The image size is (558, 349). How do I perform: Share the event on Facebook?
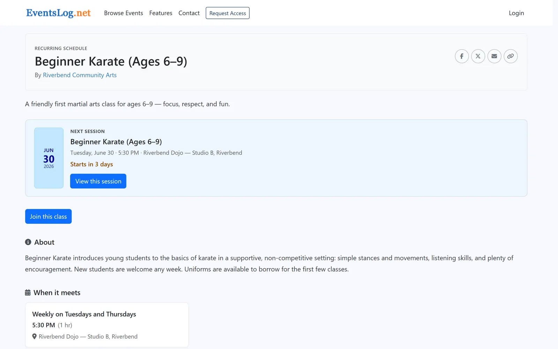462,56
